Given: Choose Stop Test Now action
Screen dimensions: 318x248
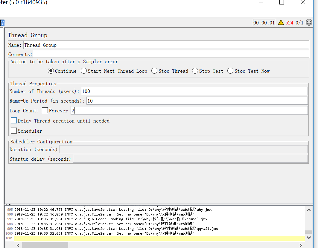Looking at the screenshot, I should (230, 71).
